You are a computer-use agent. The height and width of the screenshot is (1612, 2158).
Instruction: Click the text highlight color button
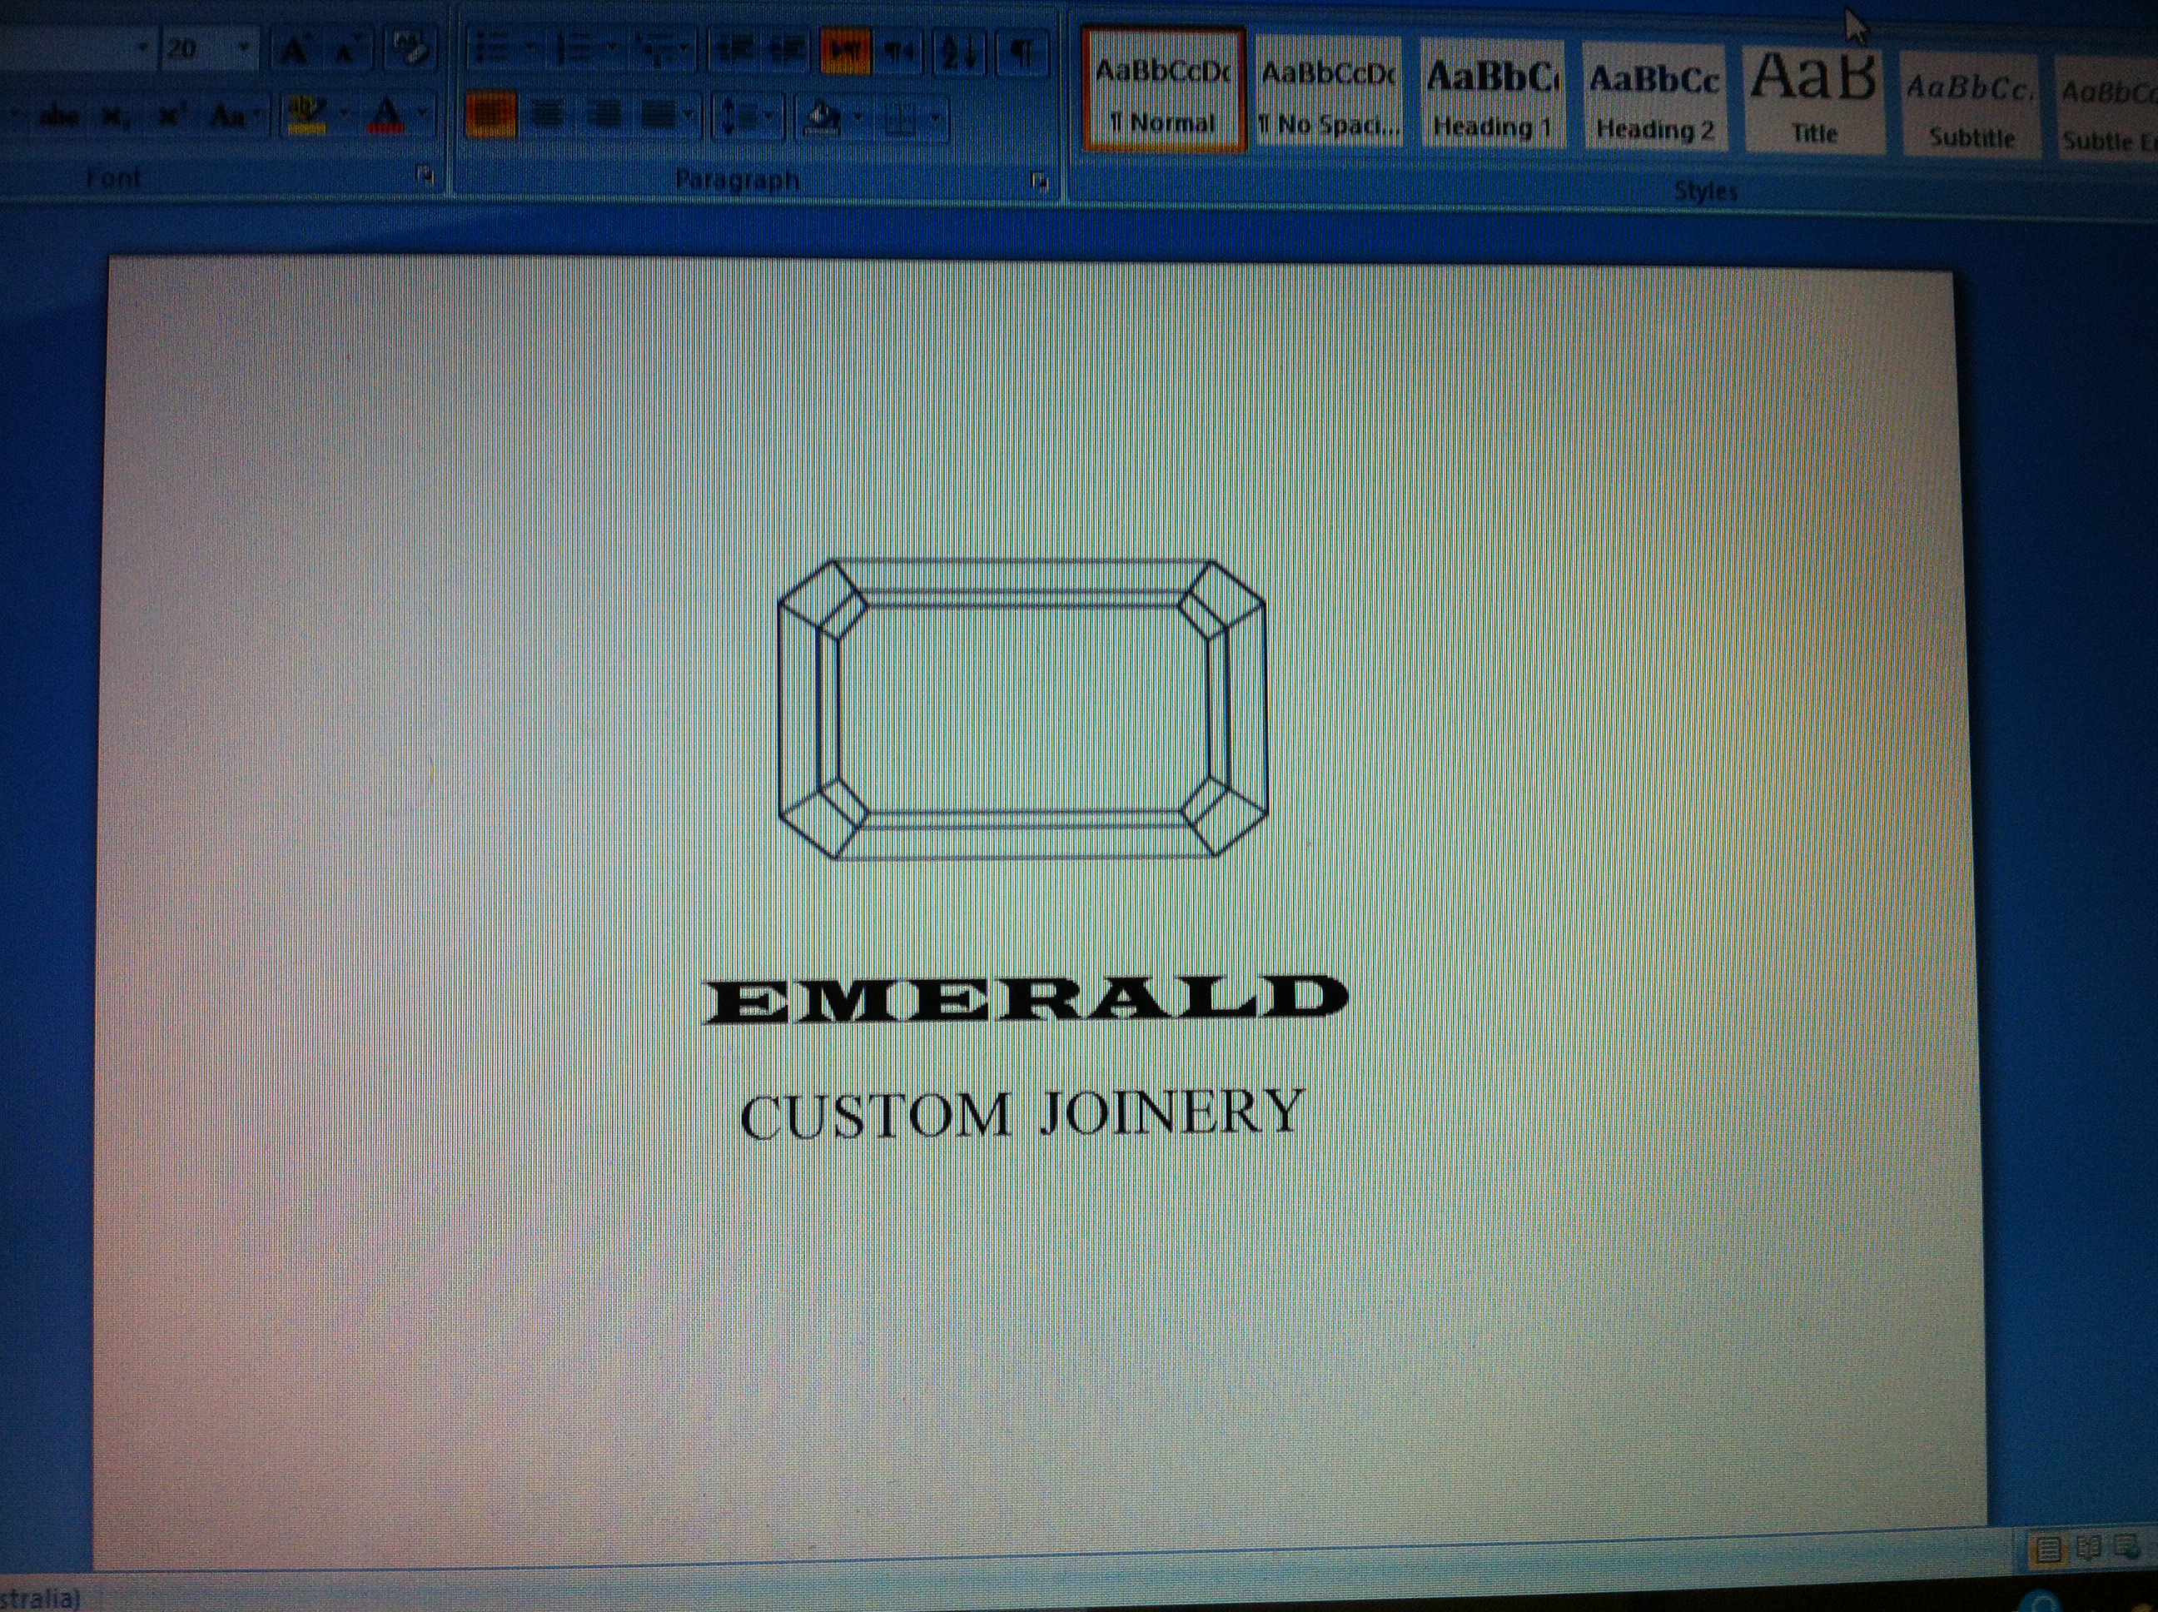[x=306, y=115]
